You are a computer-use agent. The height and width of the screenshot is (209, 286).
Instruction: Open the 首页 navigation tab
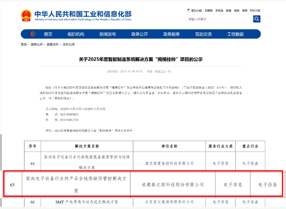click(48, 34)
